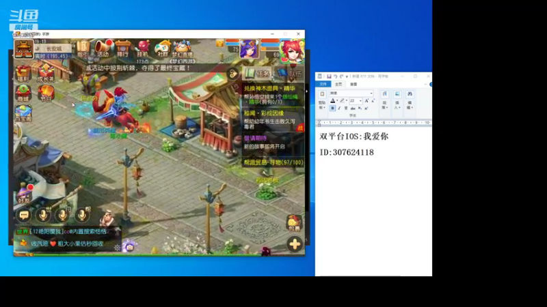
Task: Open the Chang'an city minimap icon
Action: click(23, 49)
